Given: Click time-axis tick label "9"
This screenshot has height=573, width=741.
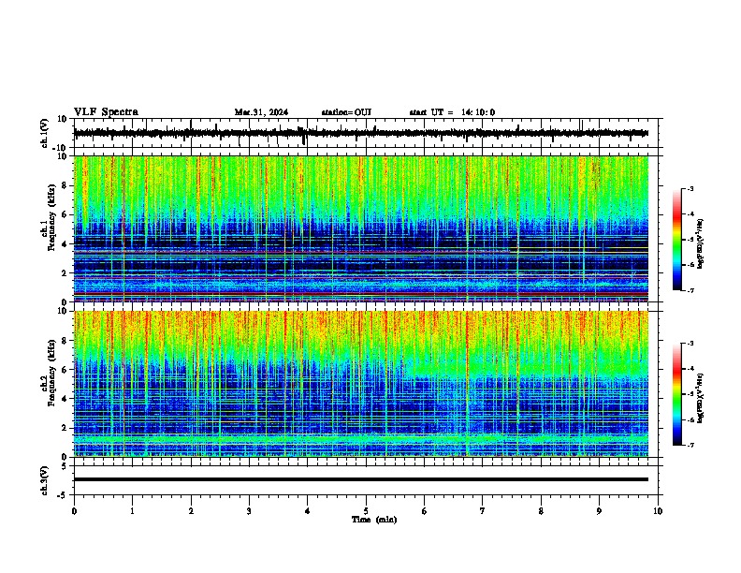Looking at the screenshot, I should (599, 511).
